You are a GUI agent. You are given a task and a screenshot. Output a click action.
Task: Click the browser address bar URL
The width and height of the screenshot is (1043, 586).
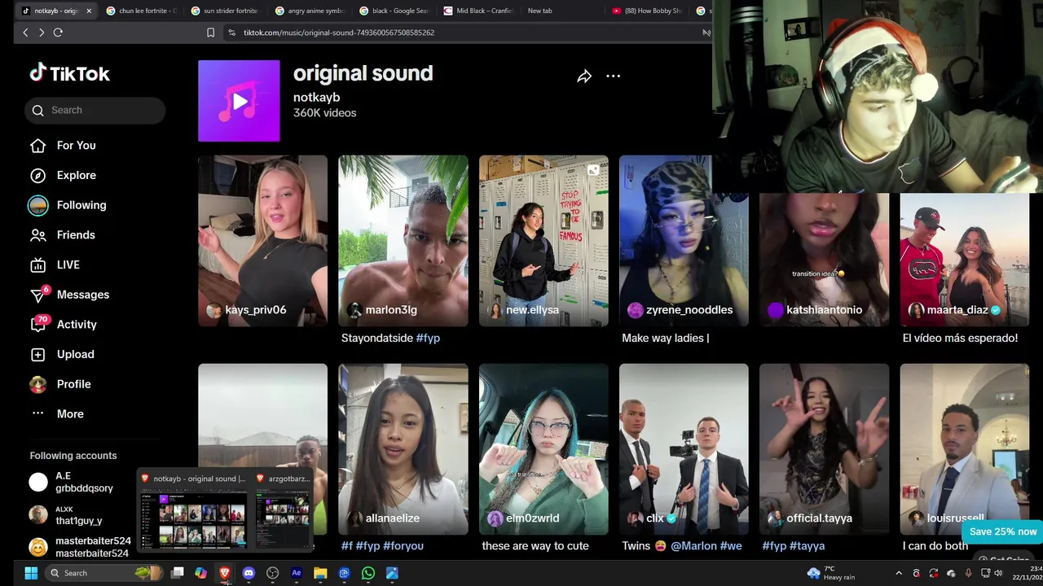[339, 33]
